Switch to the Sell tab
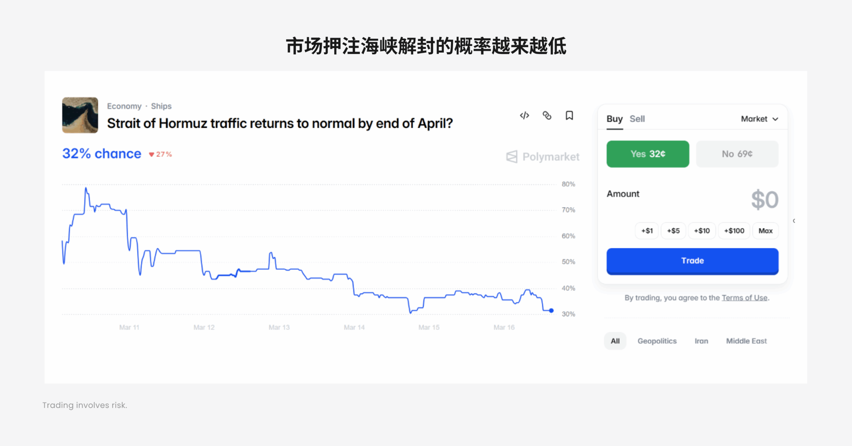 (637, 119)
